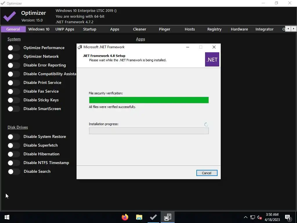Switch to the Windows 10 tab
Image resolution: width=297 pixels, height=223 pixels.
[39, 29]
